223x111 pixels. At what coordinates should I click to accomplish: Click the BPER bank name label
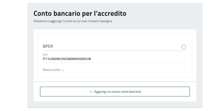[48, 46]
